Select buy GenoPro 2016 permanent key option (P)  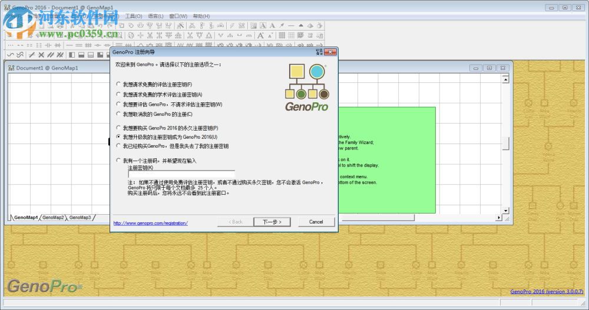pyautogui.click(x=118, y=128)
